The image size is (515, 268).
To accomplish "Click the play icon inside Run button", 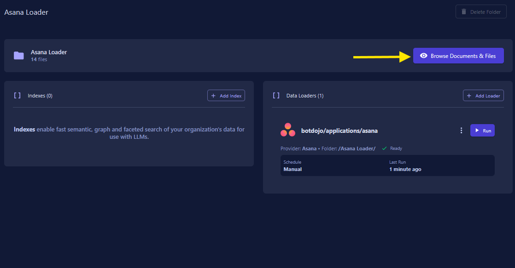I will tap(477, 131).
